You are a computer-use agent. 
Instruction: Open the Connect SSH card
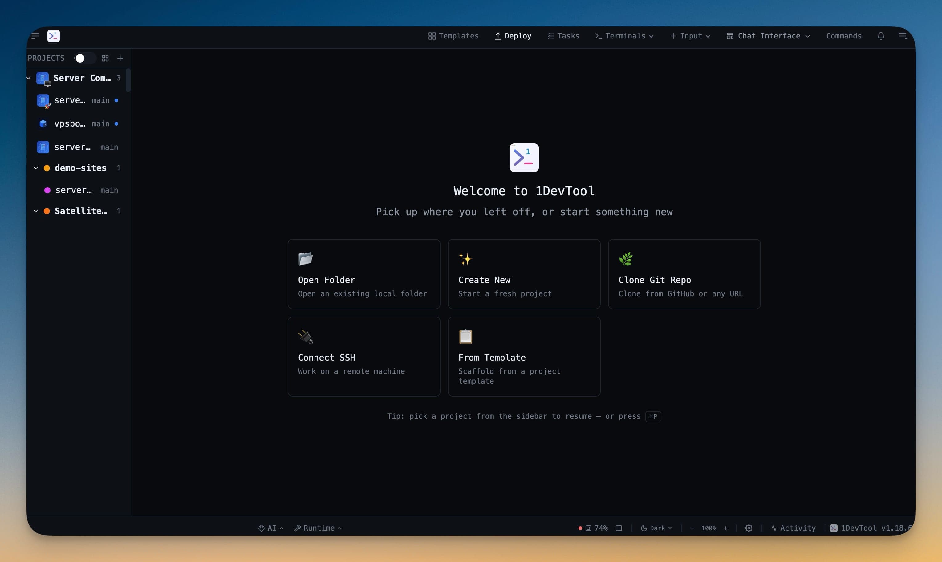pyautogui.click(x=363, y=356)
